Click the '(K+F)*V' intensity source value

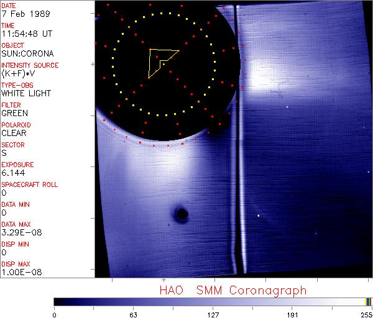[20, 73]
